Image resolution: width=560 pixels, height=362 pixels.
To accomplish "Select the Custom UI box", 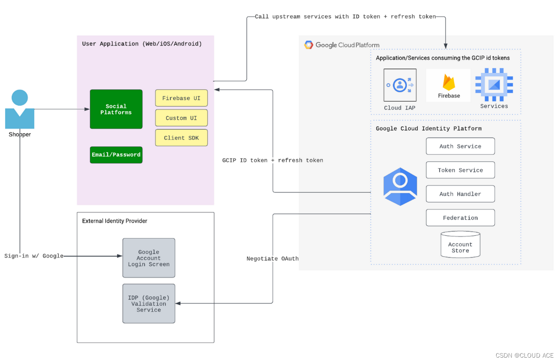I will coord(181,118).
